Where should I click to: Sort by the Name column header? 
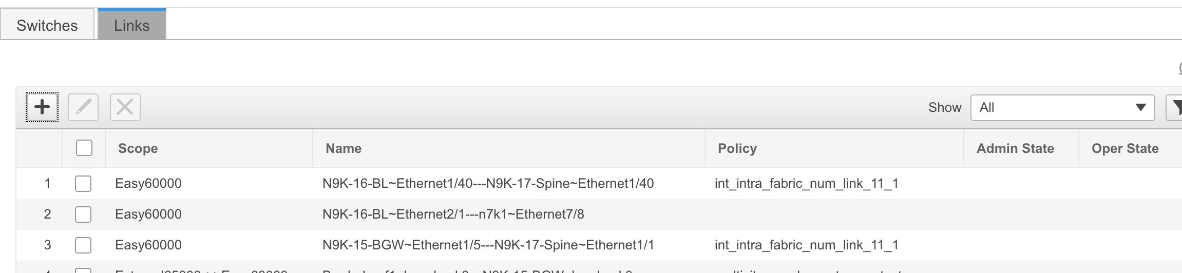pyautogui.click(x=344, y=148)
